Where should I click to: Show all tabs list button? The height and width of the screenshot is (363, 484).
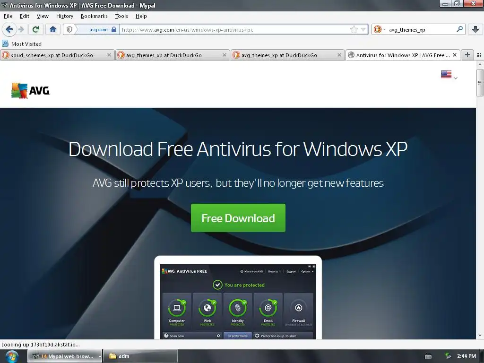[x=479, y=55]
